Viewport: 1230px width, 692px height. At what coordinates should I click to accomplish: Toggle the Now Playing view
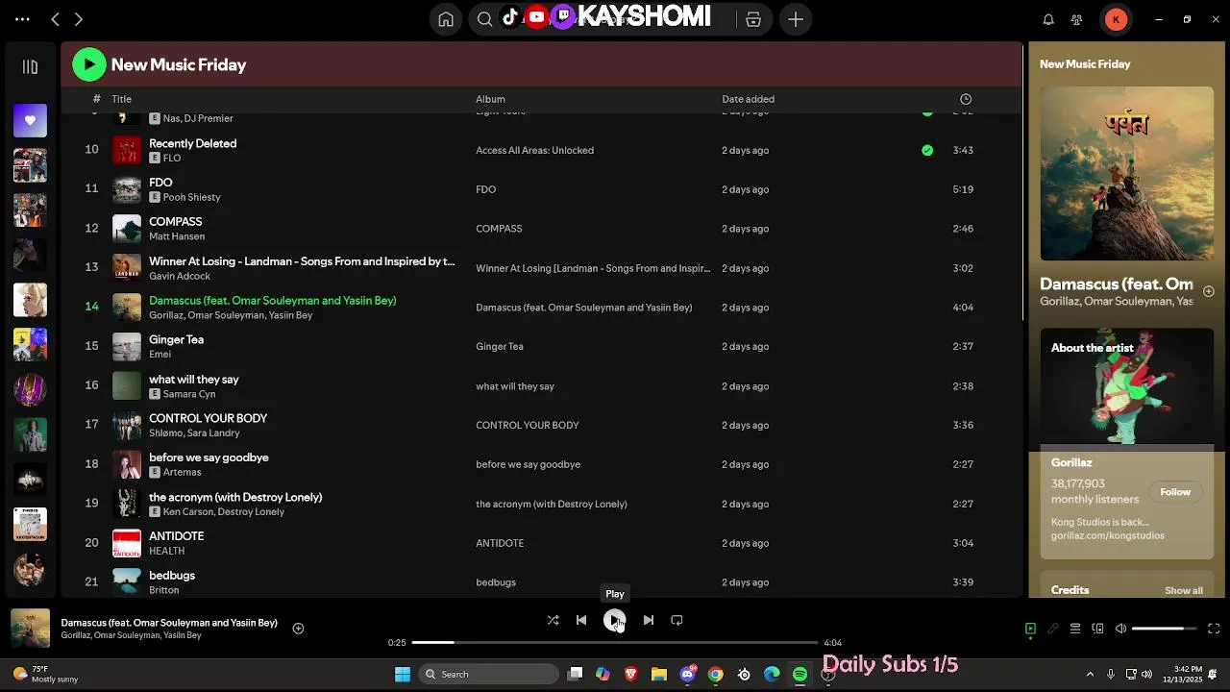point(1030,629)
